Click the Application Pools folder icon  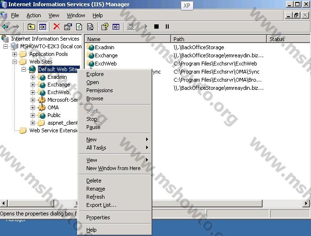point(23,54)
